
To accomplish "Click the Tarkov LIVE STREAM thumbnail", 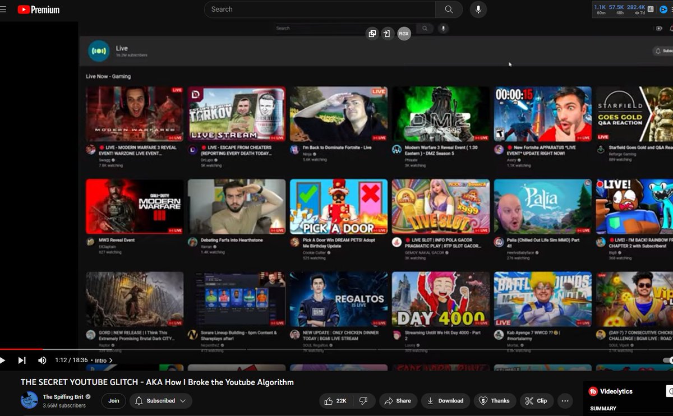I will coord(237,113).
